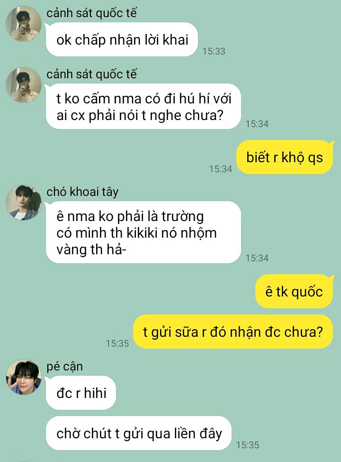Open chó khoai tây profile avatar
Viewport: 341px width, 462px height.
click(24, 203)
